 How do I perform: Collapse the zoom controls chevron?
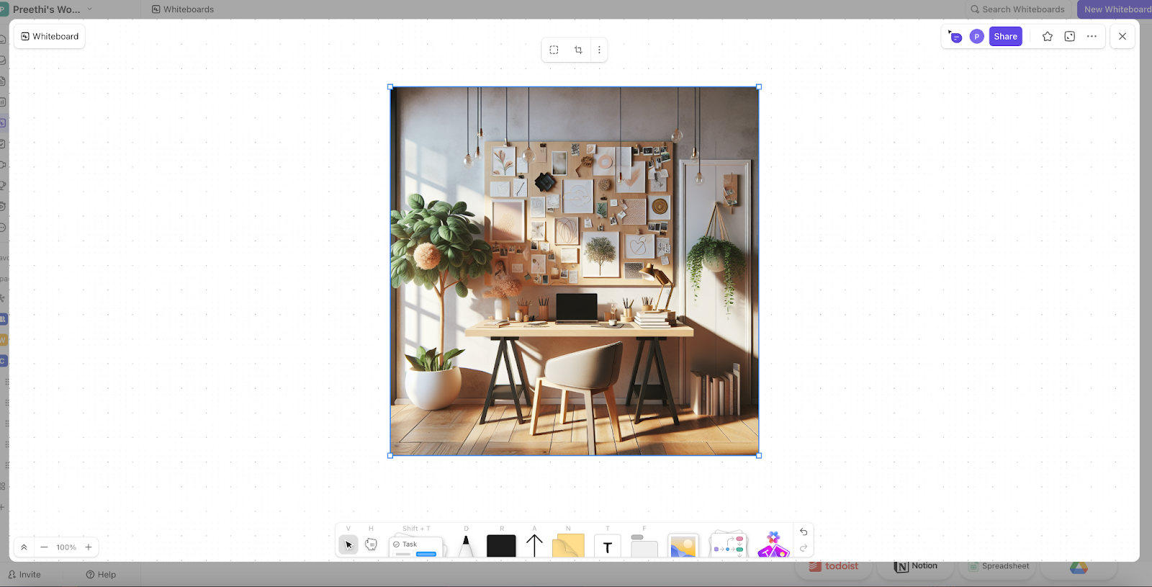(x=24, y=547)
